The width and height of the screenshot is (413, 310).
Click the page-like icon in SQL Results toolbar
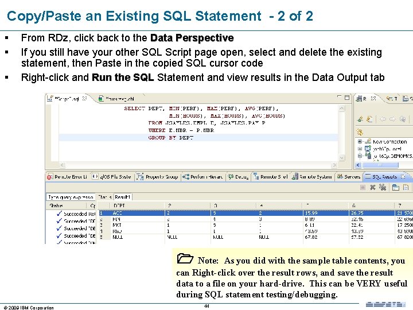pyautogui.click(x=406, y=187)
